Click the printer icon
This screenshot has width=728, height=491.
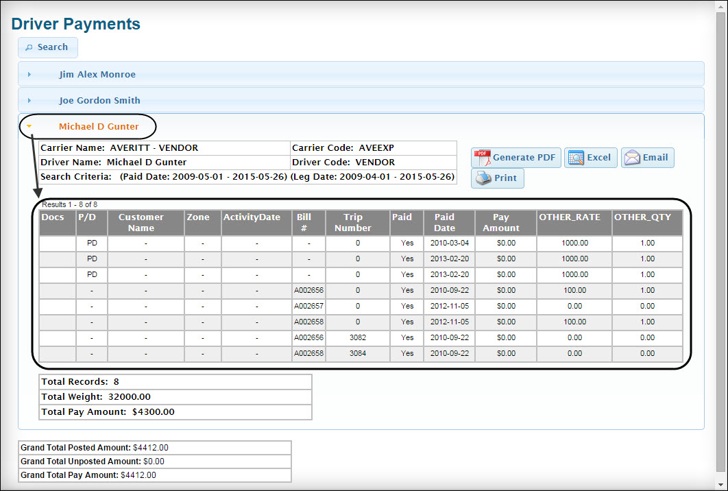tap(483, 178)
